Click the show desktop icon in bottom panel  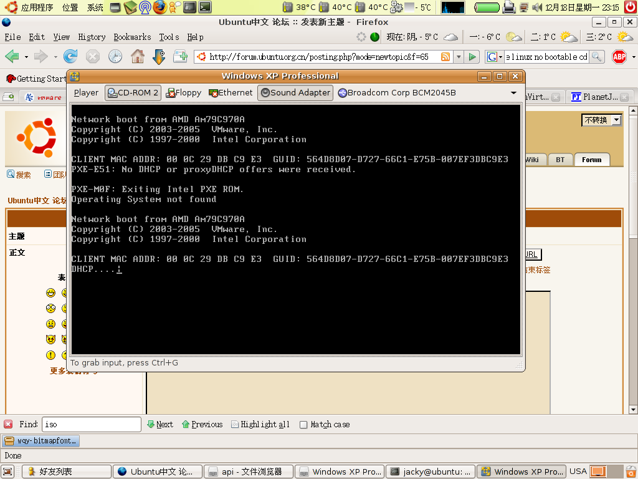pos(7,472)
